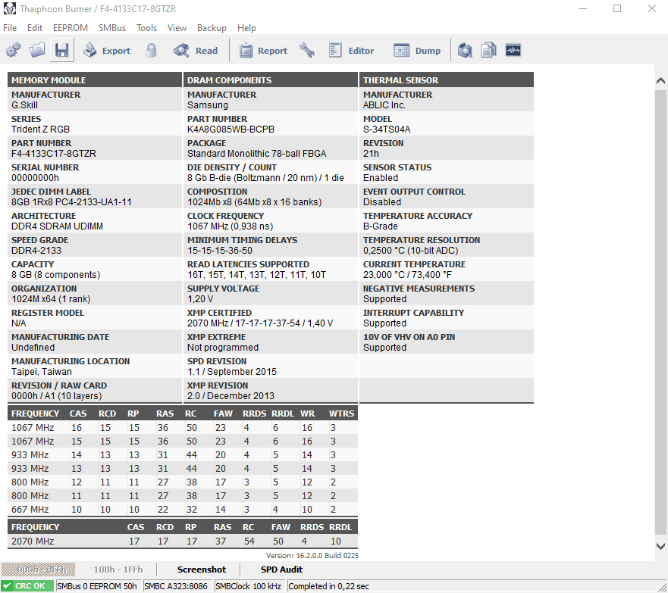The height and width of the screenshot is (593, 668).
Task: Click the MEMORY MODULE column header
Action: click(95, 80)
